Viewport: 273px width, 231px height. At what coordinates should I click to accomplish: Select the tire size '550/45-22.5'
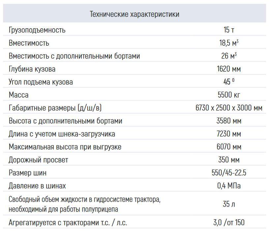(229, 173)
